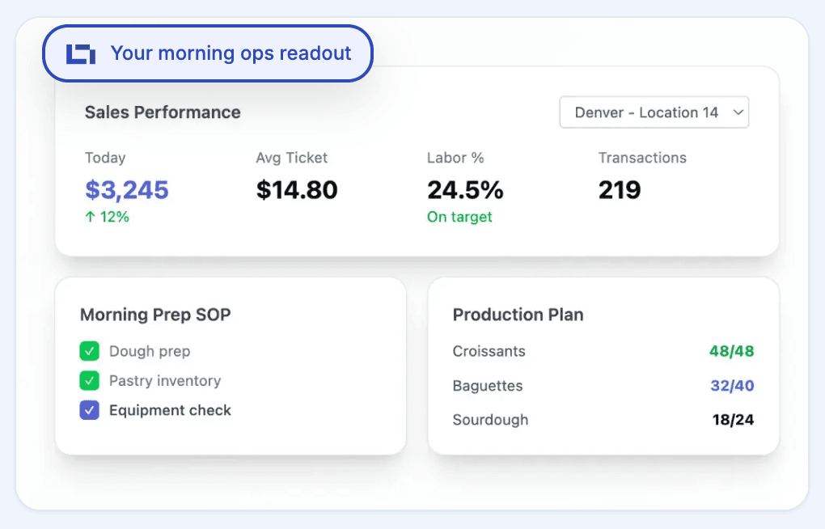
Task: Click the green Pastry inventory checkmark icon
Action: pos(89,380)
